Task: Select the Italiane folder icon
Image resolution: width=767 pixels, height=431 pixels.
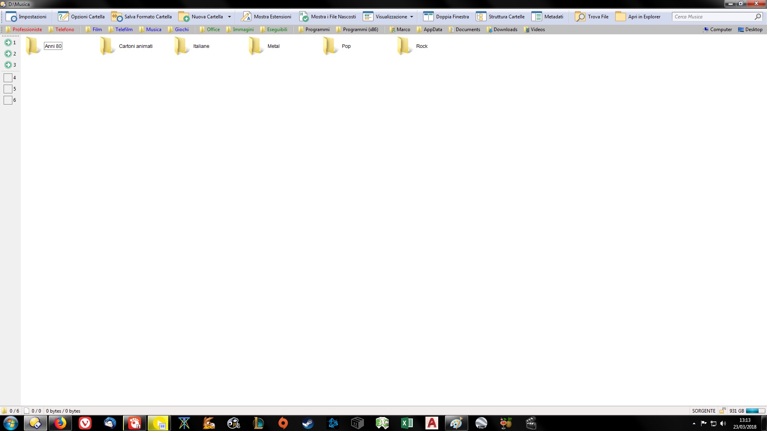Action: point(182,46)
